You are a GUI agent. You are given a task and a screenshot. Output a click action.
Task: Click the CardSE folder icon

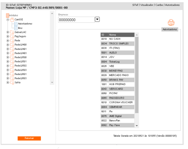point(12,19)
